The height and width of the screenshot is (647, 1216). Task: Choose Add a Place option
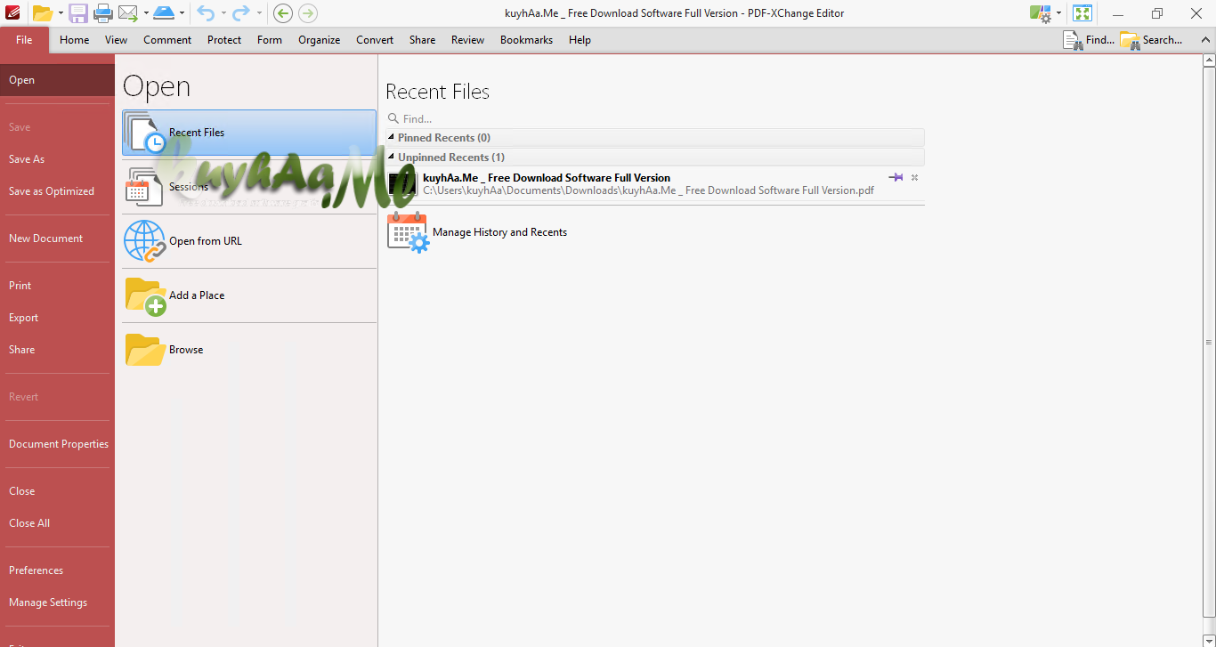pyautogui.click(x=249, y=295)
